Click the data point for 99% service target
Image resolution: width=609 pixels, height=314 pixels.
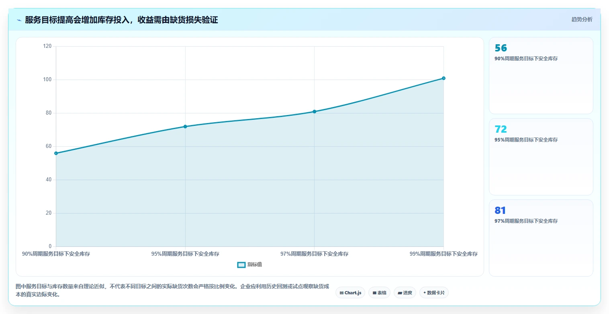click(443, 78)
